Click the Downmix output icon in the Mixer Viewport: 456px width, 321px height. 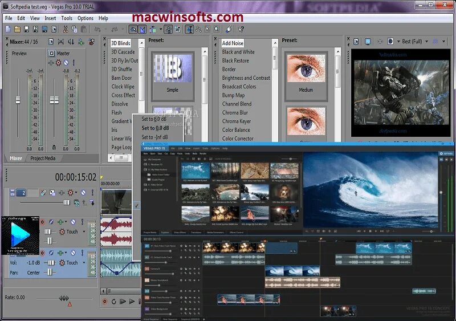click(61, 42)
